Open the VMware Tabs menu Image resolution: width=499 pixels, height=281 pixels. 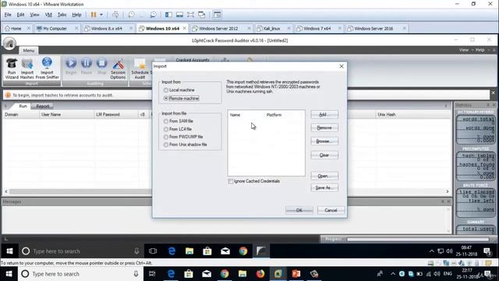pyautogui.click(x=62, y=15)
